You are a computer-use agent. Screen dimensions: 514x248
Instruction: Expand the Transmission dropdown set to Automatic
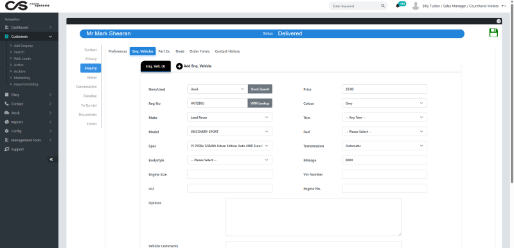tap(384, 146)
